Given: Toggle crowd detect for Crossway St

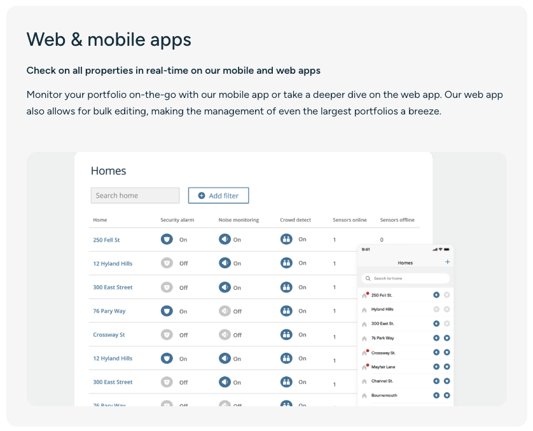Looking at the screenshot, I should click(x=286, y=334).
